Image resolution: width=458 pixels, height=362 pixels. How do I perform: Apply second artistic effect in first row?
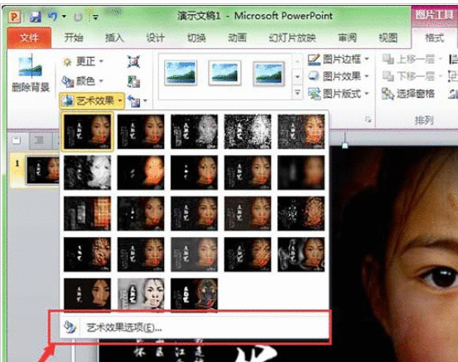pos(141,132)
